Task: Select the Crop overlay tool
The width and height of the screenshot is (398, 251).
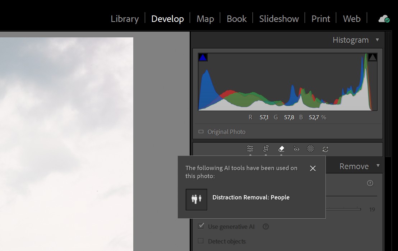Action: tap(266, 149)
